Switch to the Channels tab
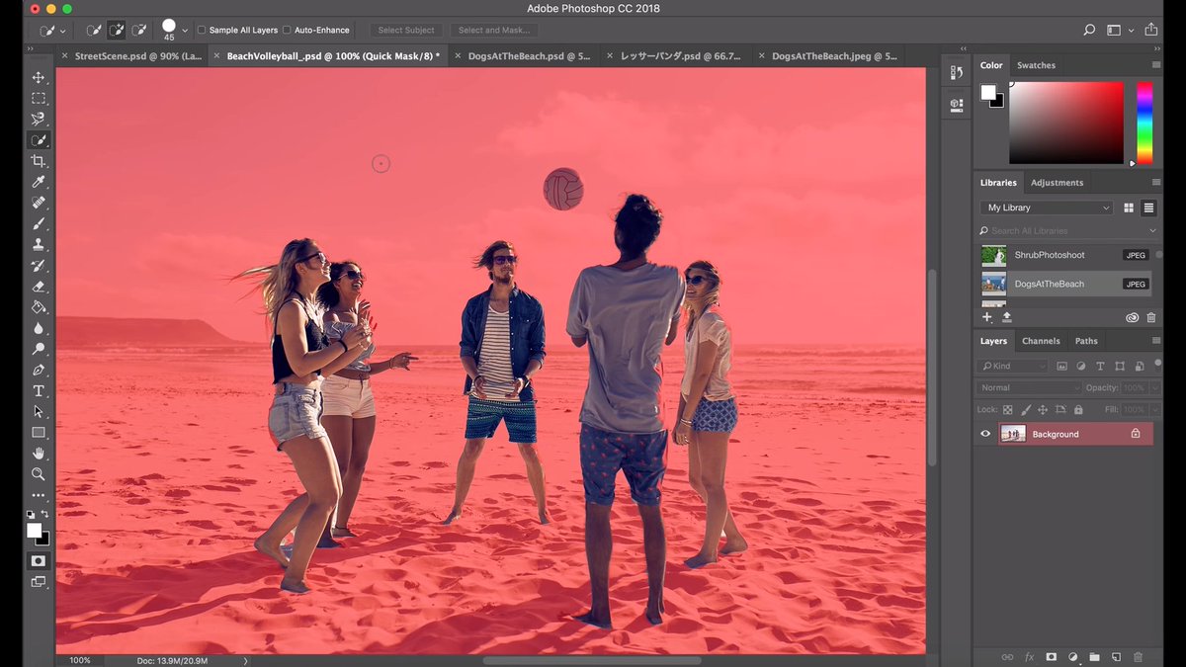This screenshot has width=1186, height=667. 1041,340
